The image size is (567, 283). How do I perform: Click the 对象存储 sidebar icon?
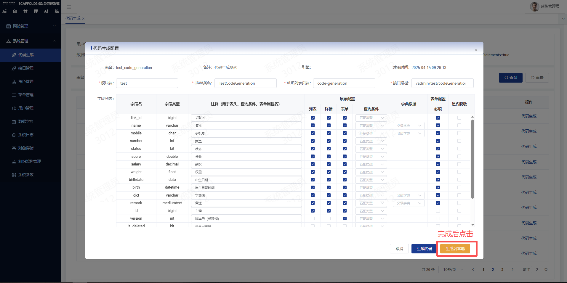(14, 148)
